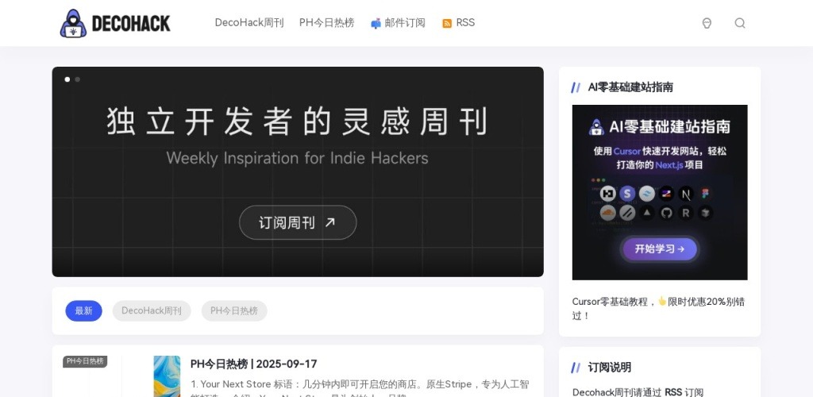The height and width of the screenshot is (397, 813).
Task: Click the DecoHack hooded hacker logo
Action: pyautogui.click(x=74, y=24)
